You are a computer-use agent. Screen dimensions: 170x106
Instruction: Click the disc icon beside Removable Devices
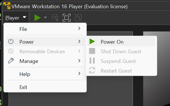click(x=11, y=51)
